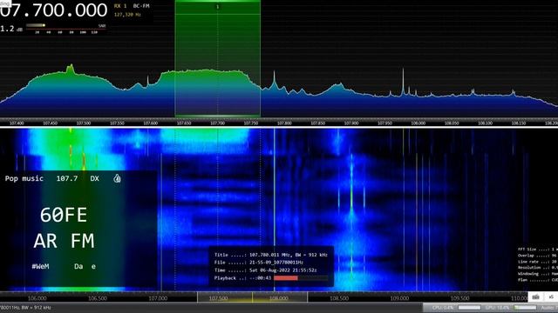Click the BW = 912 kHz status bar text
The image size is (558, 313).
[x=37, y=308]
